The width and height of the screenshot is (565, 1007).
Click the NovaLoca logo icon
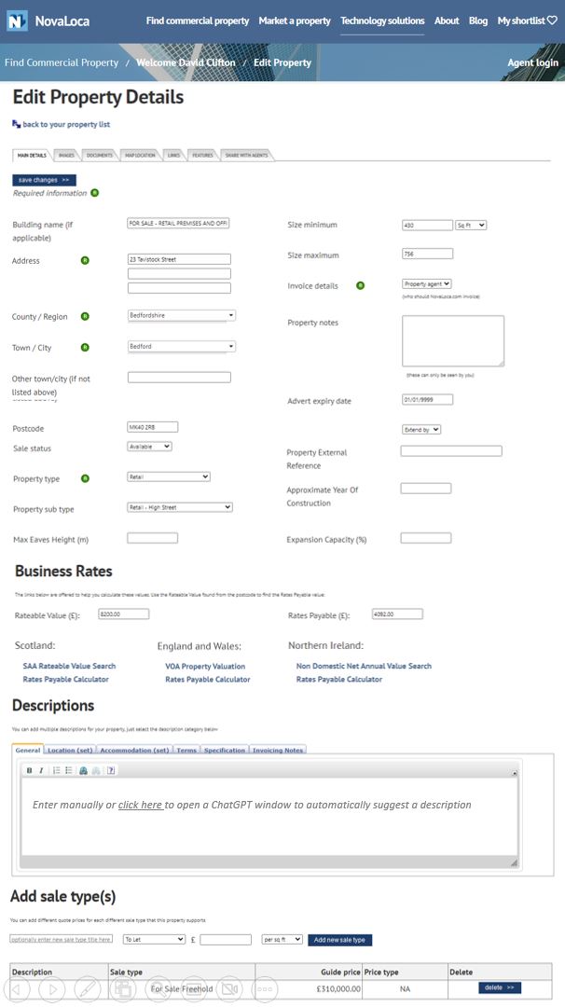click(x=16, y=21)
